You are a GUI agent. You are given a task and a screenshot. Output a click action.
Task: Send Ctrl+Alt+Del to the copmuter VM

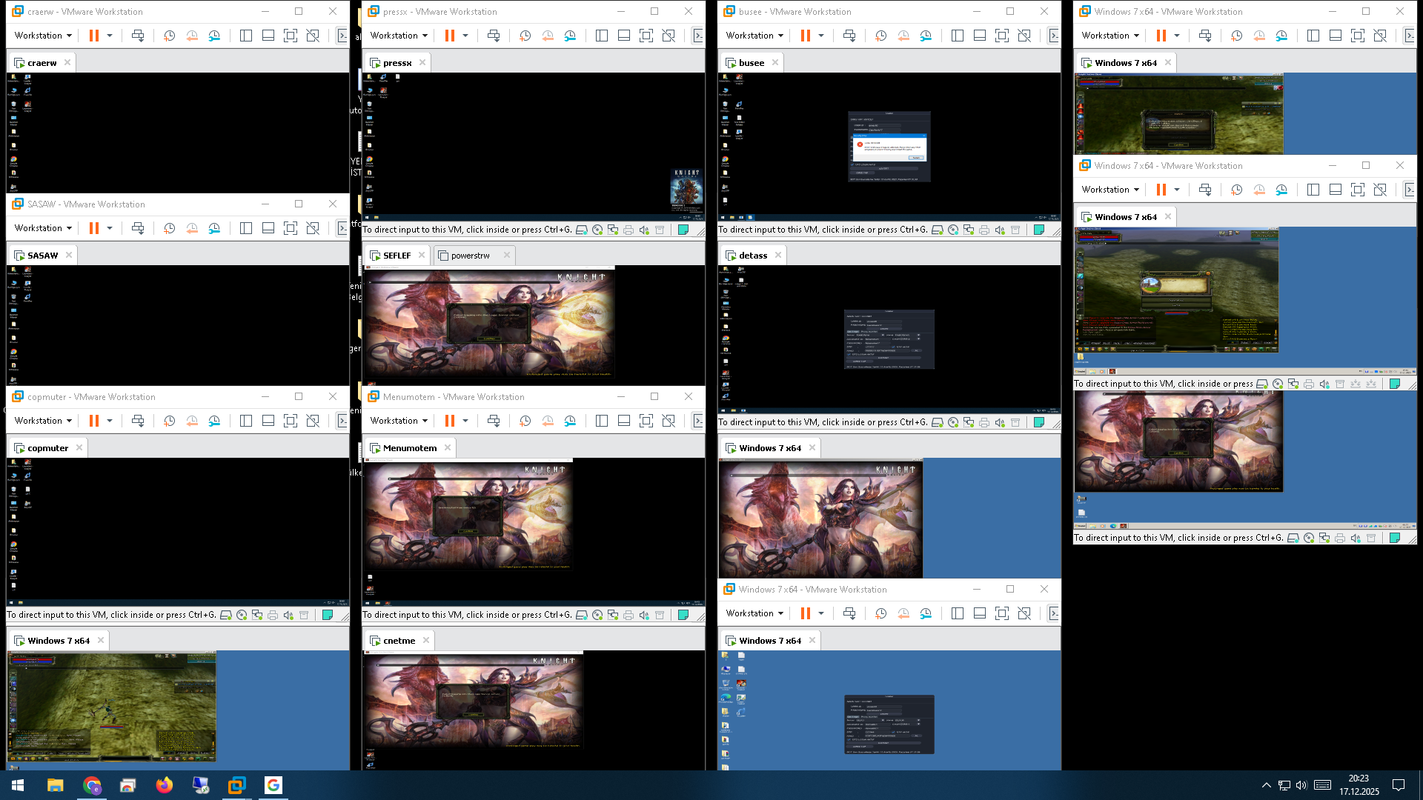click(138, 421)
